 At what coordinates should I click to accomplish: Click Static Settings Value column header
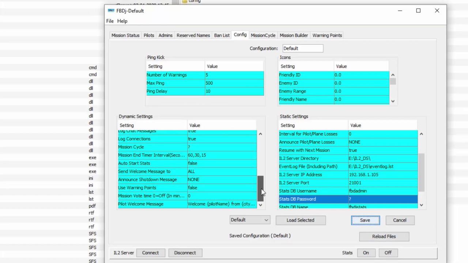click(383, 125)
